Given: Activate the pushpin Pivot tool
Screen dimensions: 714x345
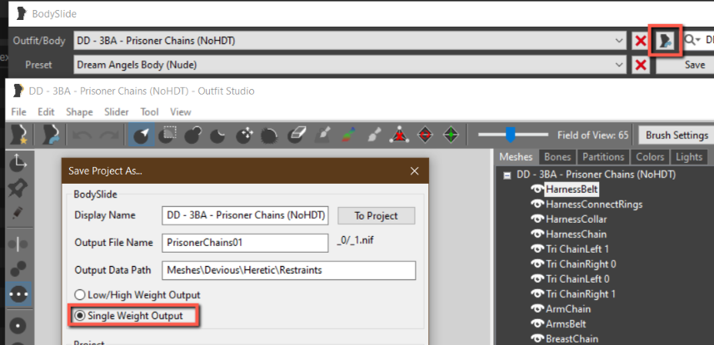Looking at the screenshot, I should 18,187.
